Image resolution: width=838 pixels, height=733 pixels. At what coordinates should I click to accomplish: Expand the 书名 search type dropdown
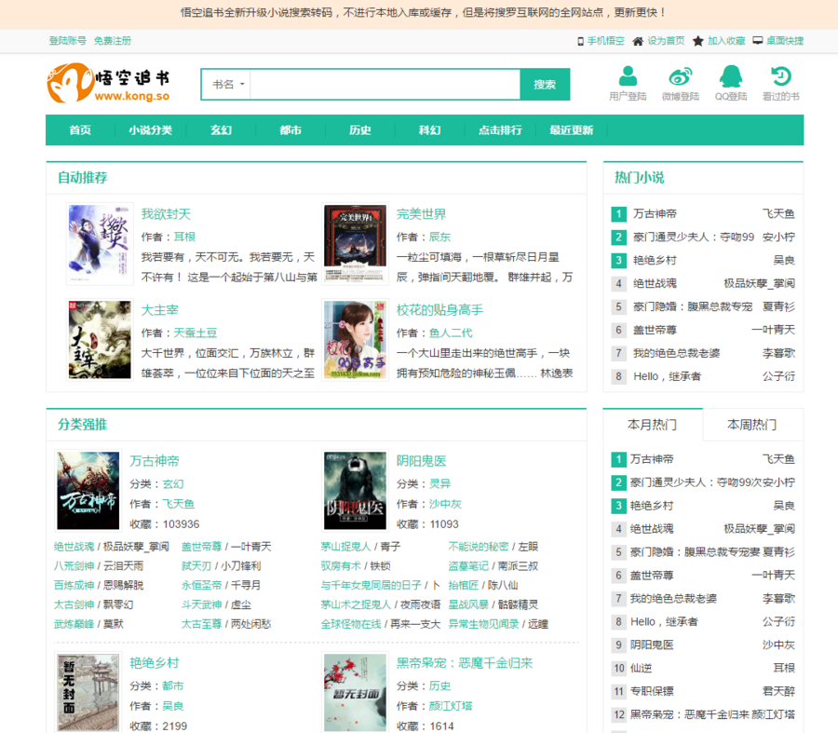click(x=228, y=85)
